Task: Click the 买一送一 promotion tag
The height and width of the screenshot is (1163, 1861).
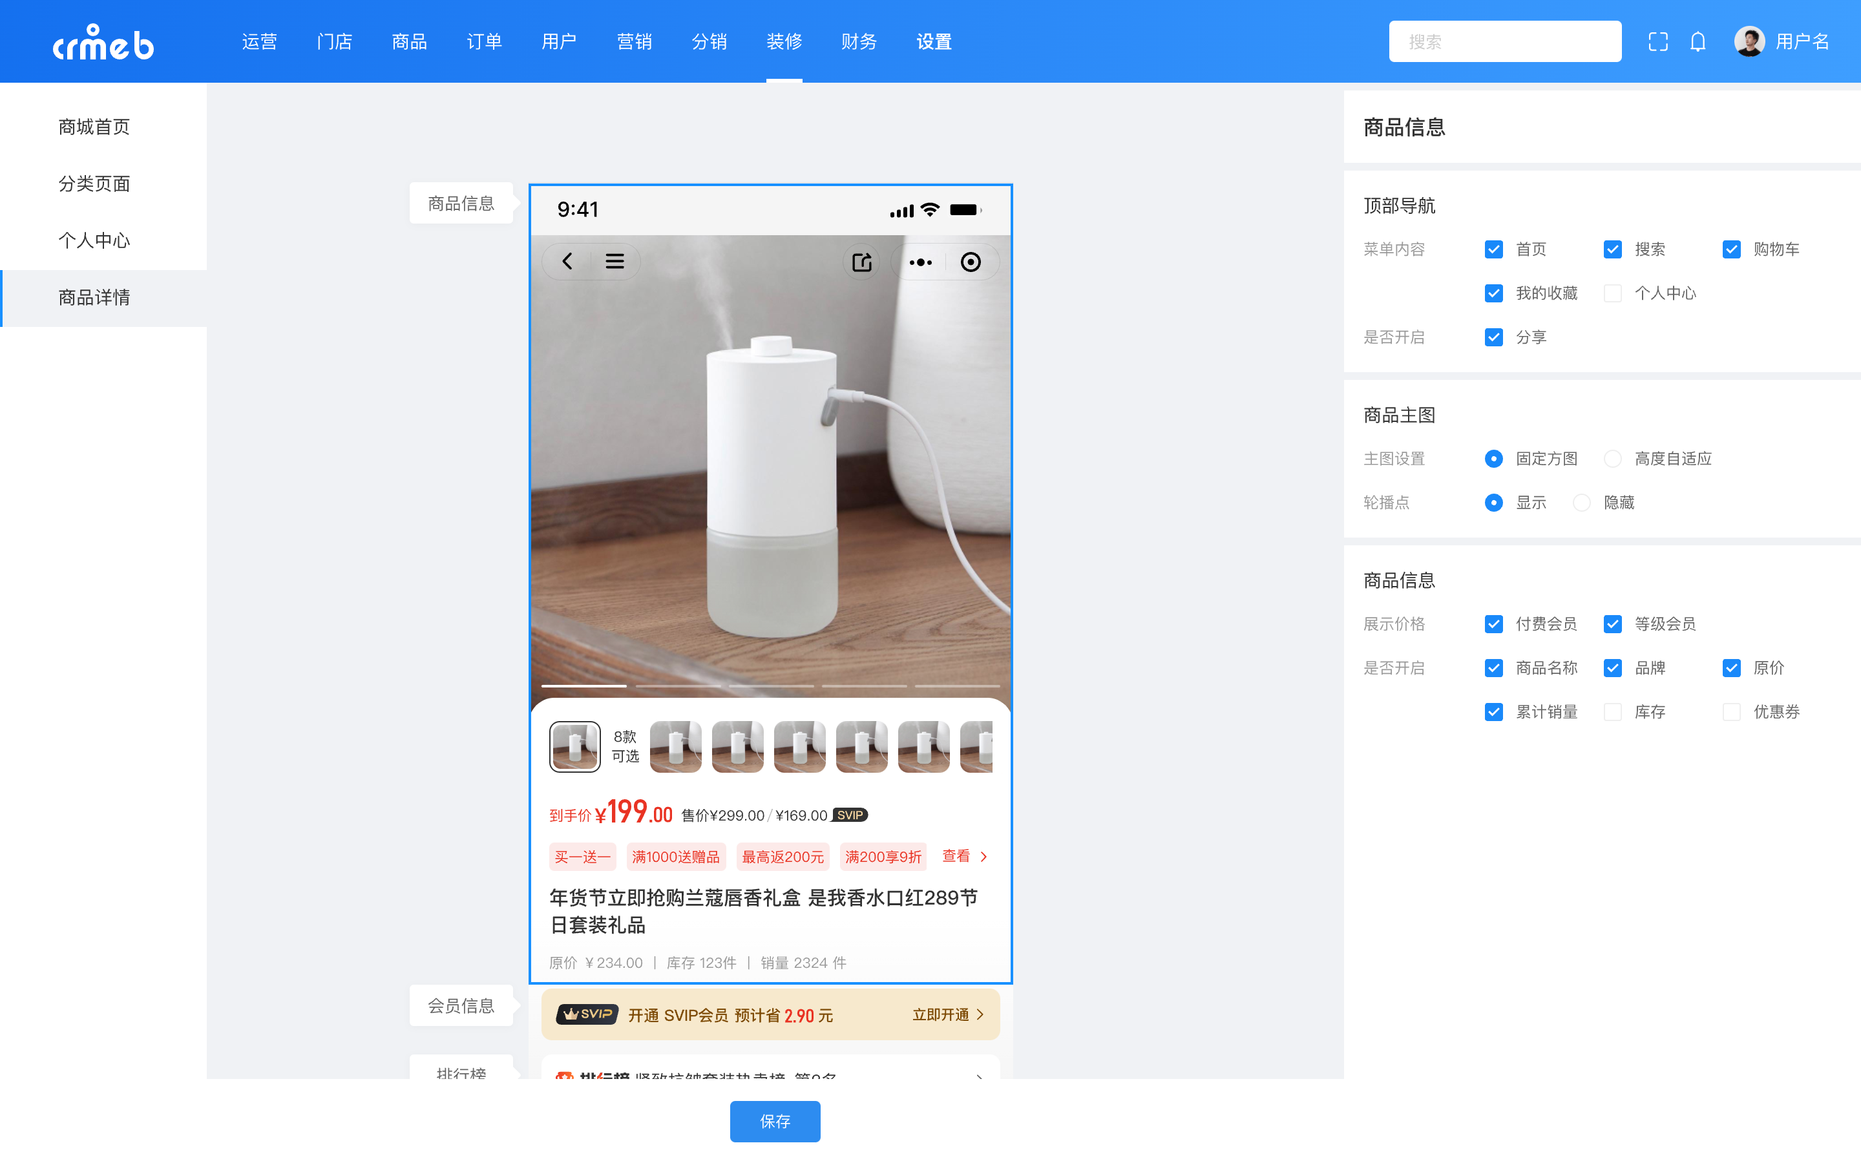Action: coord(582,857)
